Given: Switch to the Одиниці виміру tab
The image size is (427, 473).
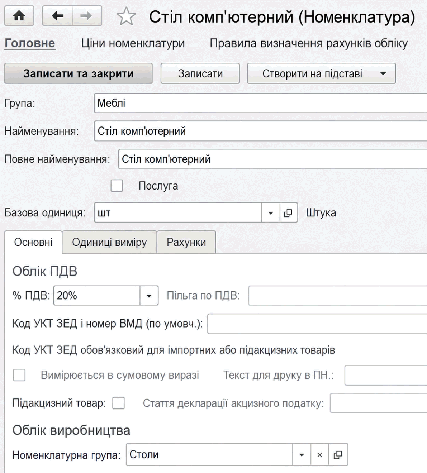Looking at the screenshot, I should [109, 242].
